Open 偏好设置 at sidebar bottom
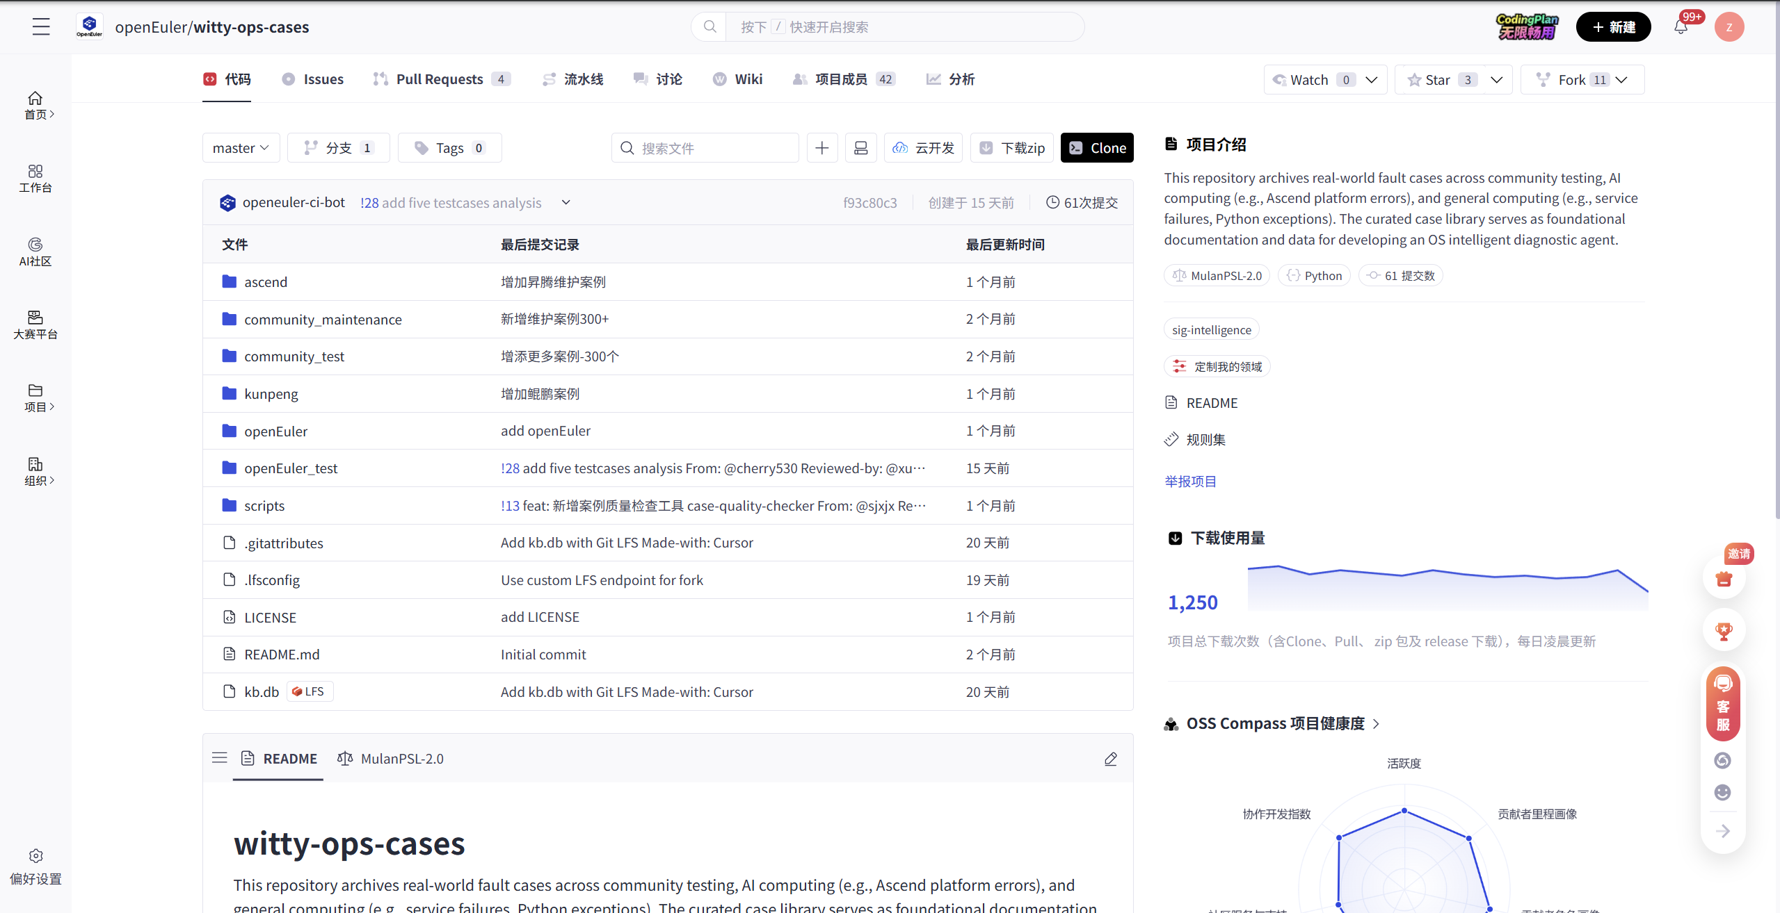Screen dimensions: 1780x913 pos(35,867)
